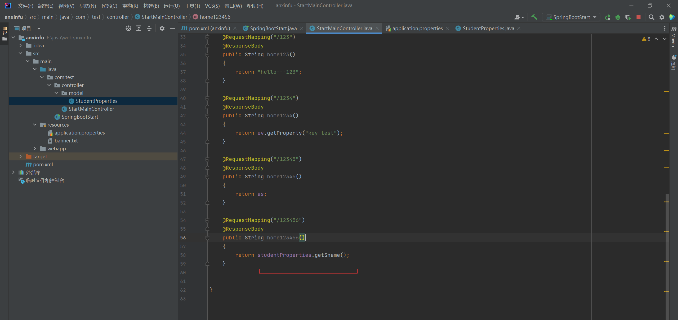Collapse the resources folder
Viewport: 678px width, 320px height.
(x=35, y=125)
